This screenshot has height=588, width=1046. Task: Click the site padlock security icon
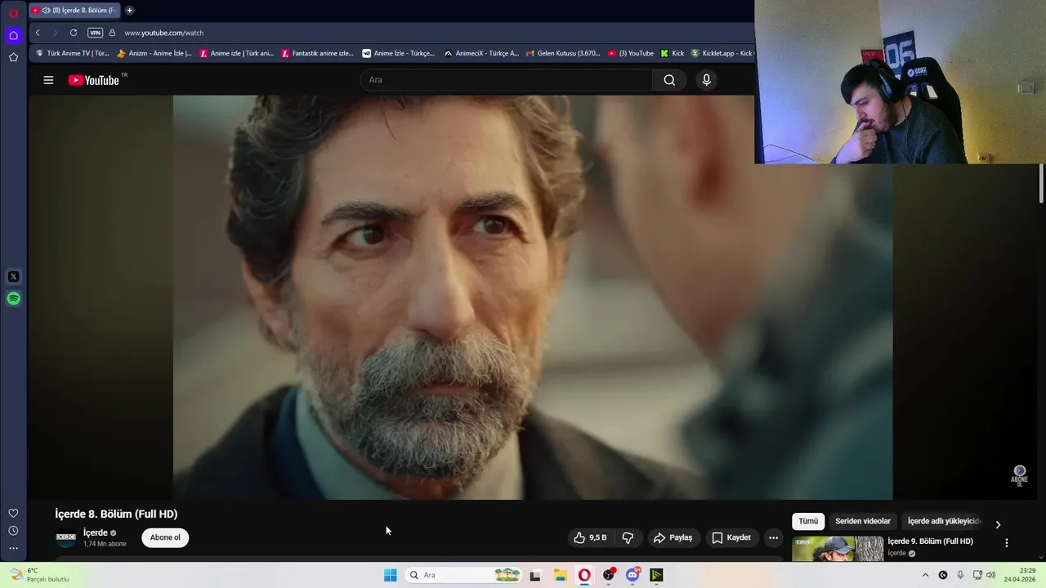coord(113,33)
